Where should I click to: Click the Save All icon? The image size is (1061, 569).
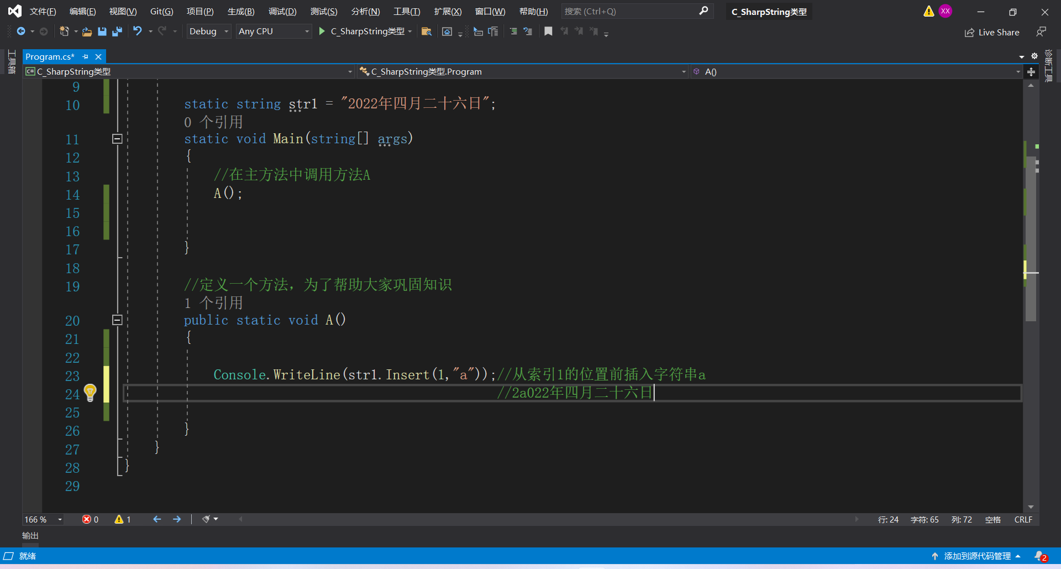point(117,32)
